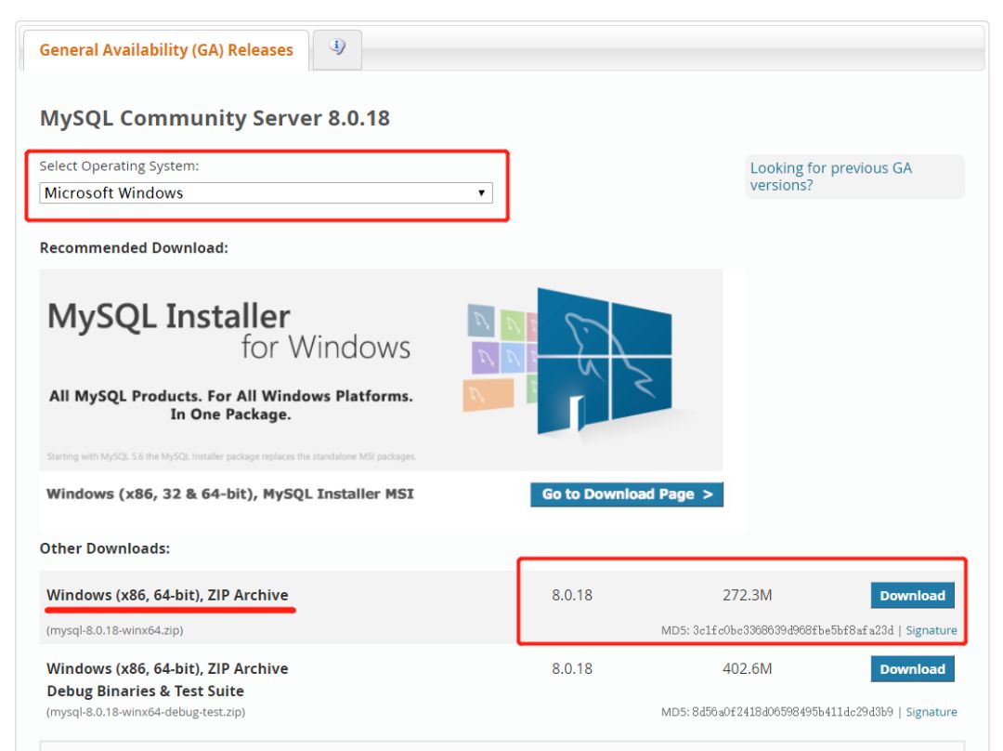Click the 402.6M size value
This screenshot has width=1003, height=751.
747,669
